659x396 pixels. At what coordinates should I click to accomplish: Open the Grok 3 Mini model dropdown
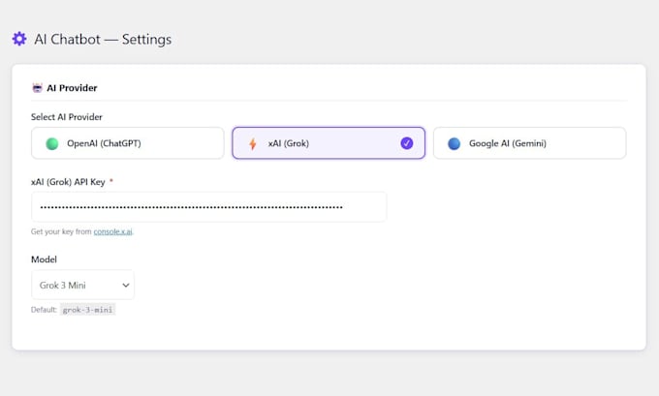tap(82, 285)
